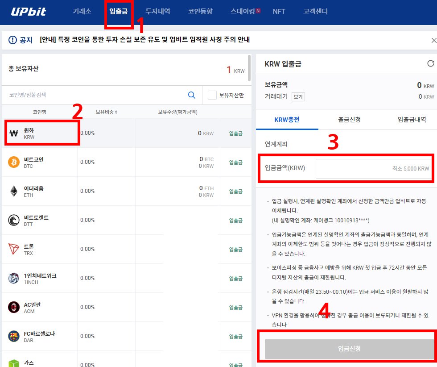This screenshot has height=367, width=437.
Task: Select the Tron TRX icon
Action: point(14,249)
